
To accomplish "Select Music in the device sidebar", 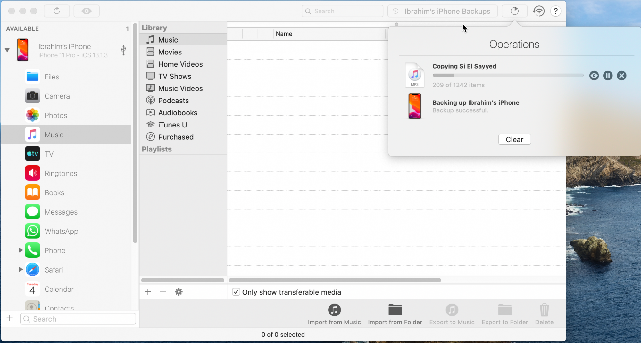I will pyautogui.click(x=66, y=135).
